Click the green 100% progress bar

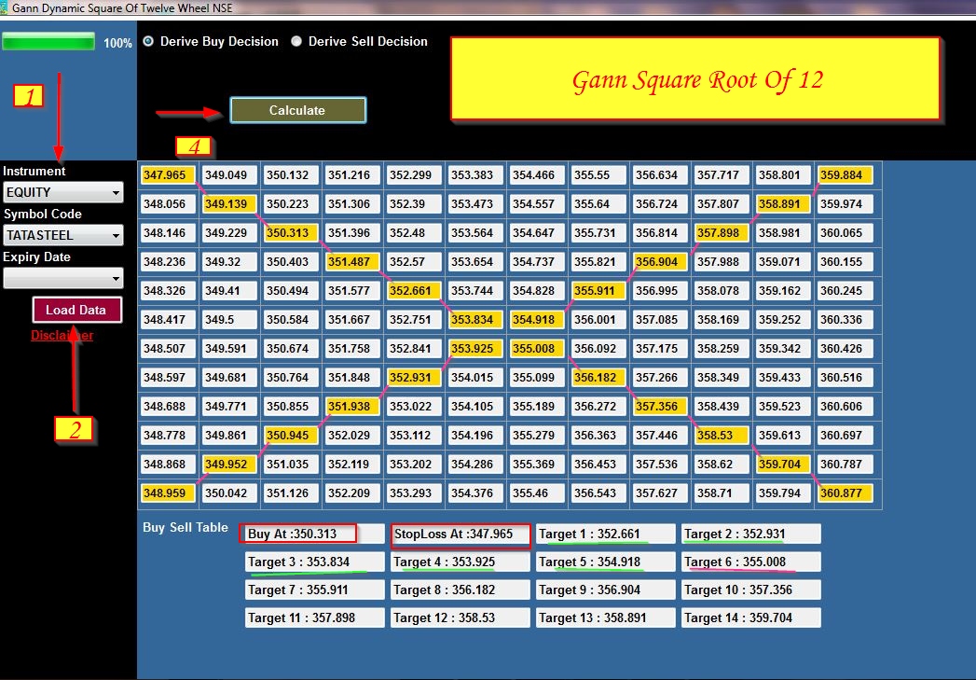pos(48,42)
